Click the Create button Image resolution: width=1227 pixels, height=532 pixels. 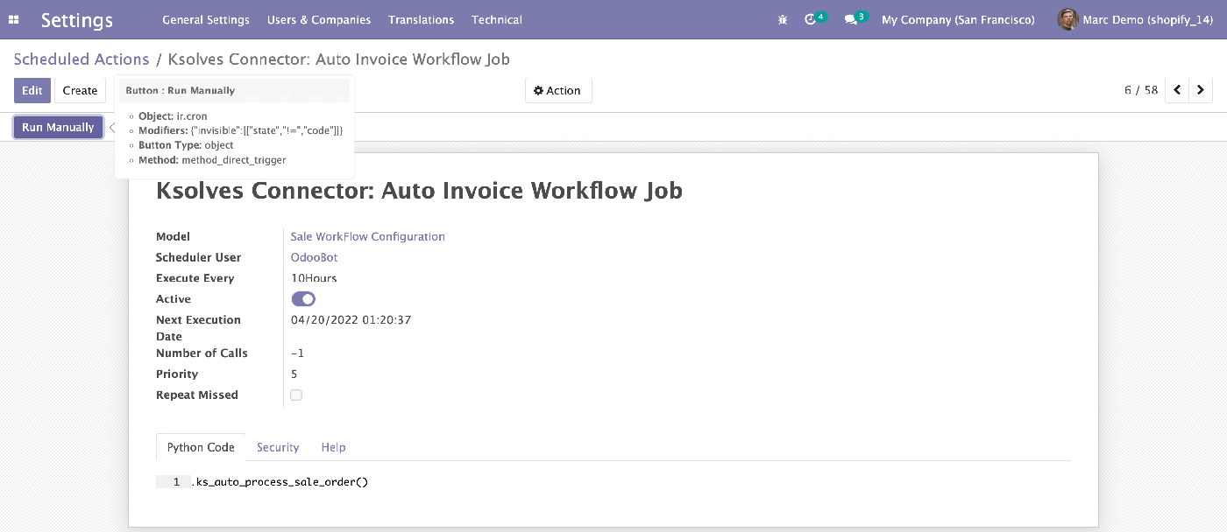[x=80, y=90]
